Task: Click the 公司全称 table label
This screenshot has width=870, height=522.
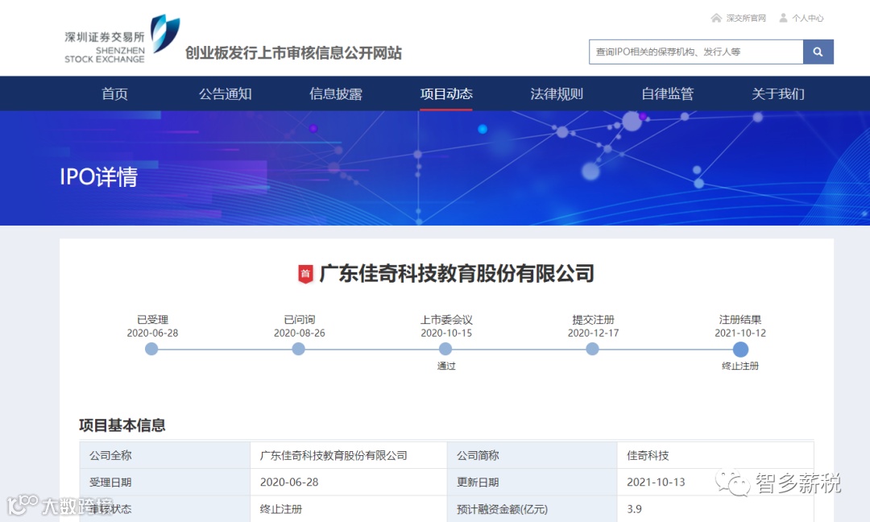Action: [x=110, y=455]
